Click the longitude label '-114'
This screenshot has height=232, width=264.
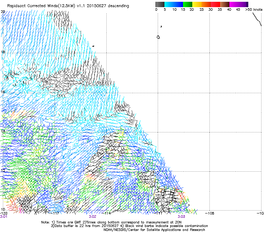[x=107, y=213]
